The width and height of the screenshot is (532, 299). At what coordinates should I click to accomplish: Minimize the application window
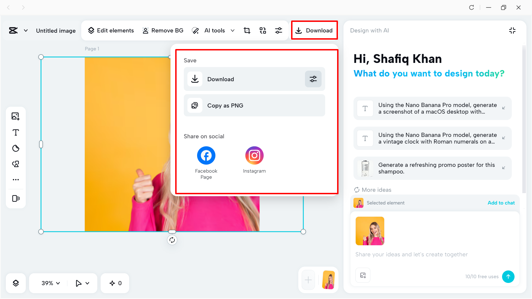tap(489, 7)
